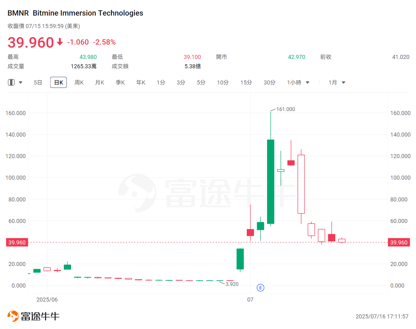Choose the 季K quarterly chart
Viewport: 416px width, 329px height.
point(120,83)
